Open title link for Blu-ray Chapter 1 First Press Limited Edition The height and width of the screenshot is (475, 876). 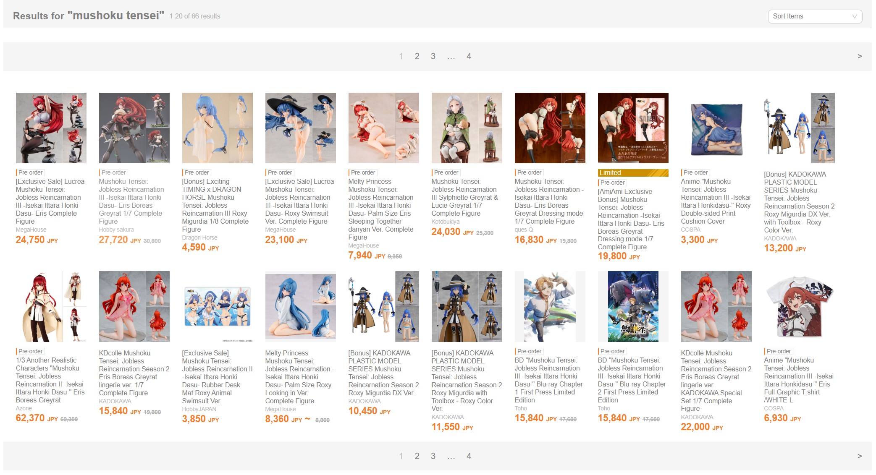click(549, 380)
